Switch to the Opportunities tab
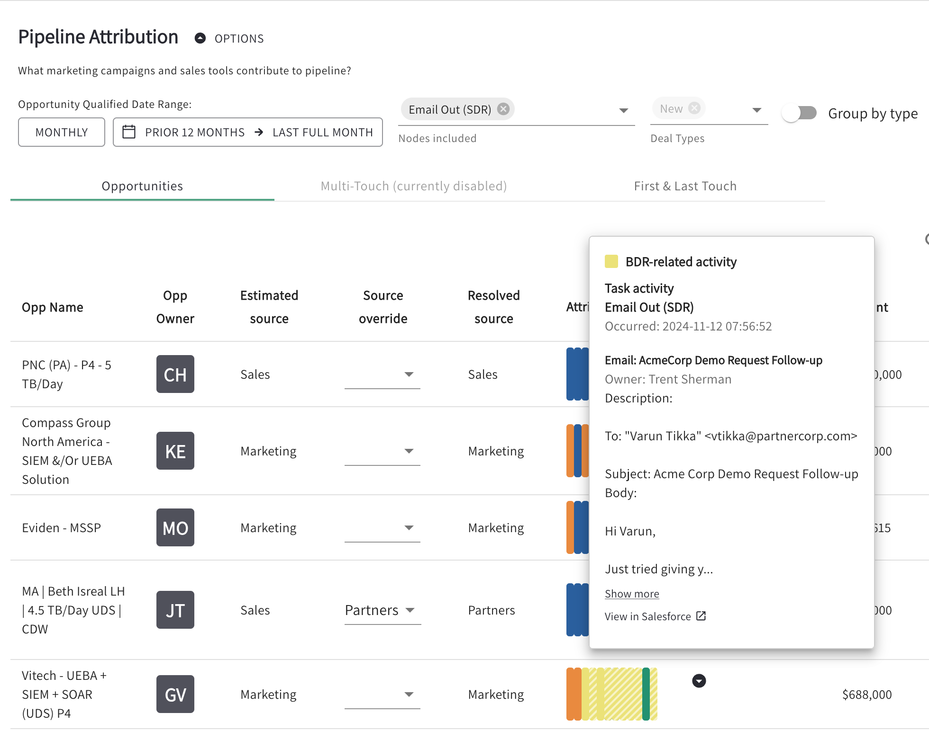Image resolution: width=929 pixels, height=731 pixels. pos(142,186)
